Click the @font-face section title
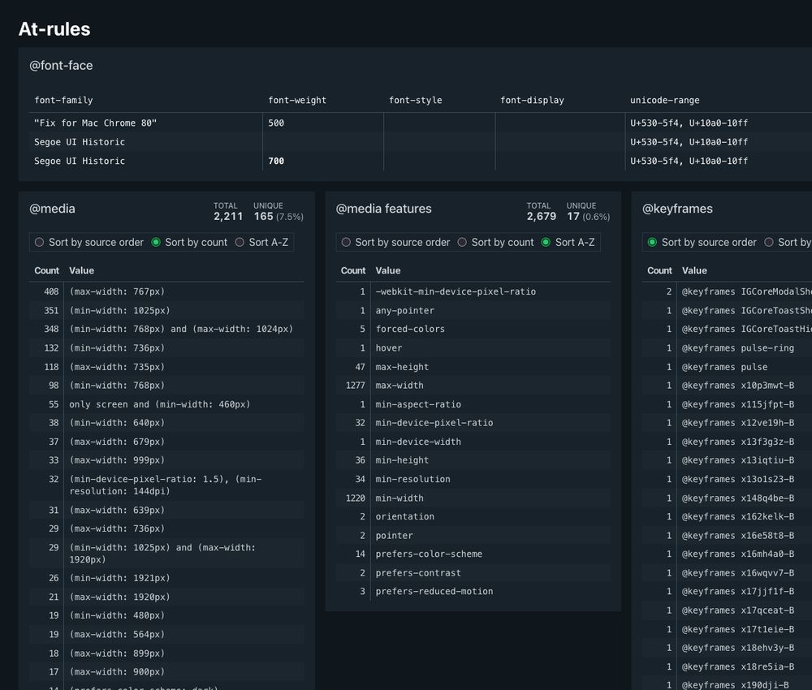 pyautogui.click(x=61, y=66)
